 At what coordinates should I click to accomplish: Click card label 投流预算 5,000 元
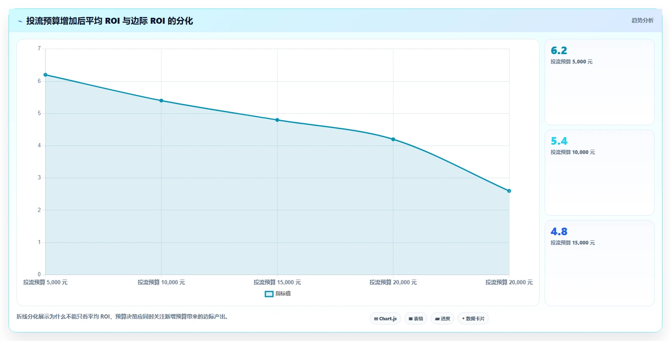pyautogui.click(x=571, y=62)
